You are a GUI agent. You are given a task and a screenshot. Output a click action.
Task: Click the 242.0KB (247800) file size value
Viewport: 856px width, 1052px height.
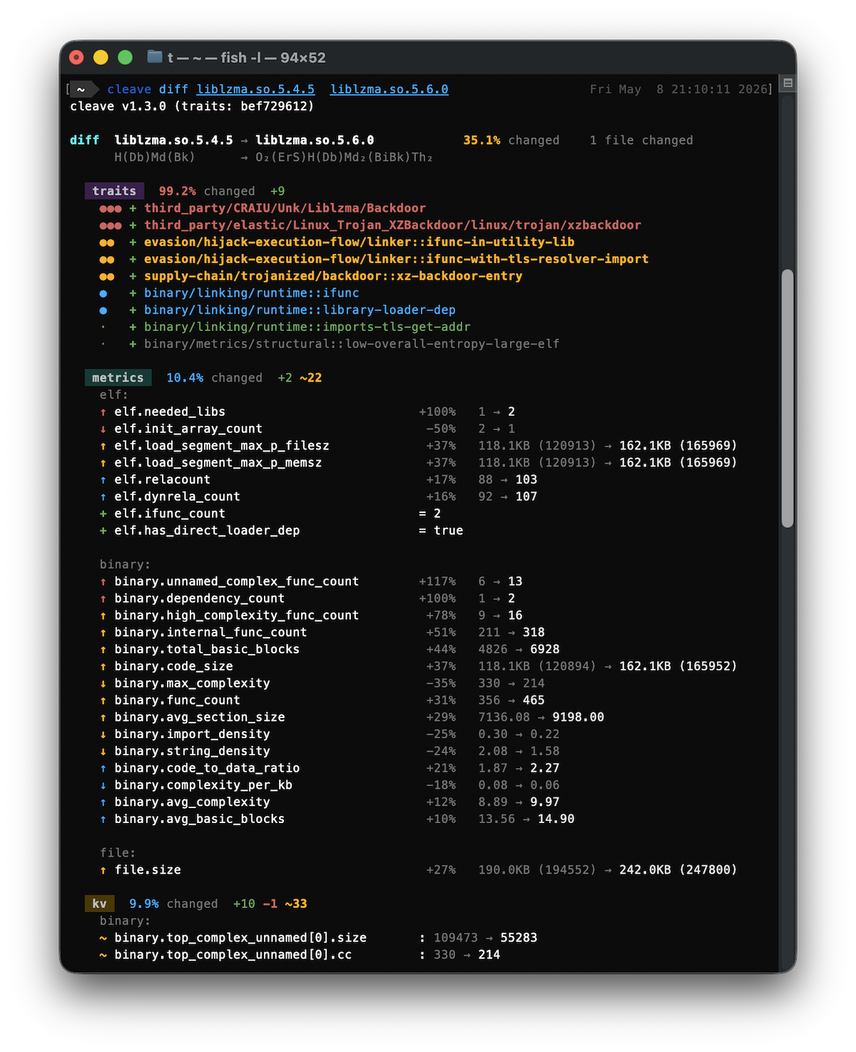[x=678, y=870]
